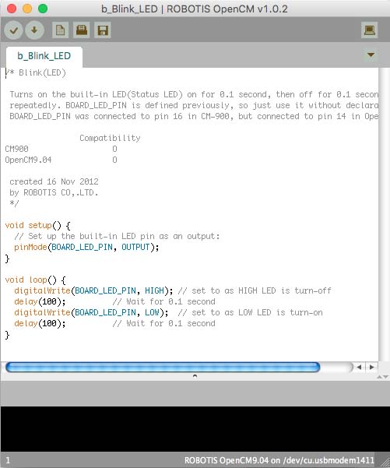
Task: Click the horizontal scrollbar thumb
Action: [x=163, y=367]
